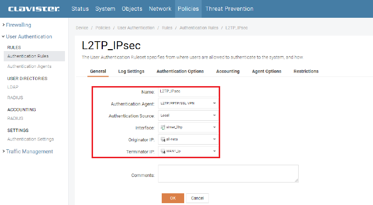
Task: Open the Interface dropdown
Action: point(187,127)
